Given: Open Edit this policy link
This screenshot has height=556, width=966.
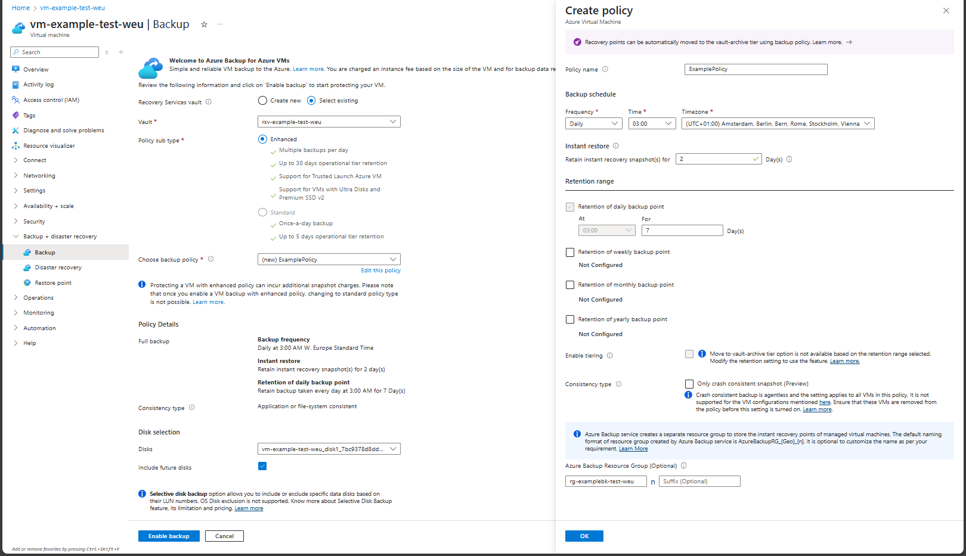Looking at the screenshot, I should 380,271.
